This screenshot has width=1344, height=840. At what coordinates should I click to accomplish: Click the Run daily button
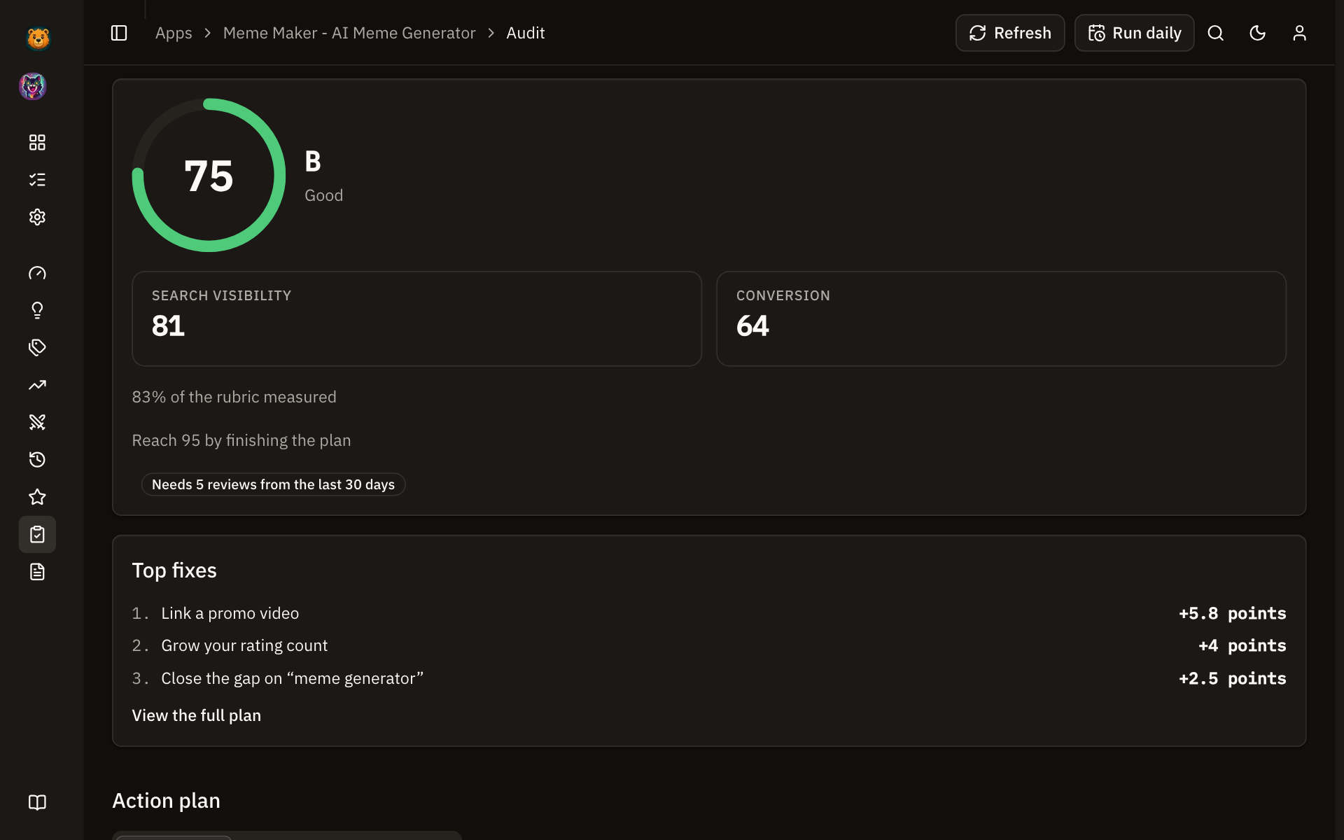click(1134, 33)
